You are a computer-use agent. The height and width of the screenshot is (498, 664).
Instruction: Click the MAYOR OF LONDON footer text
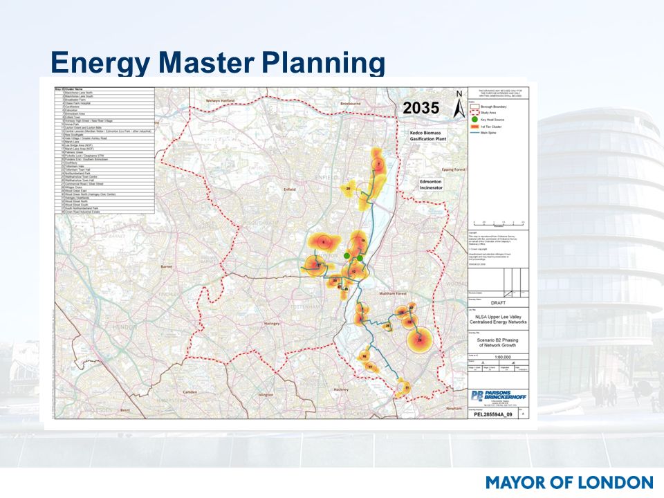569,482
